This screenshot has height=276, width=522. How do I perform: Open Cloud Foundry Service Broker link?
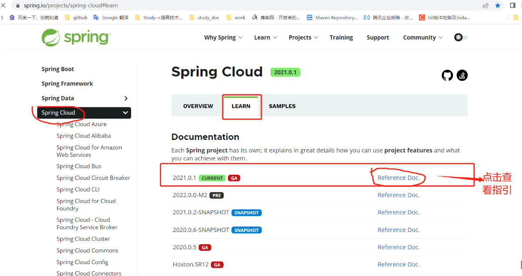coord(87,223)
